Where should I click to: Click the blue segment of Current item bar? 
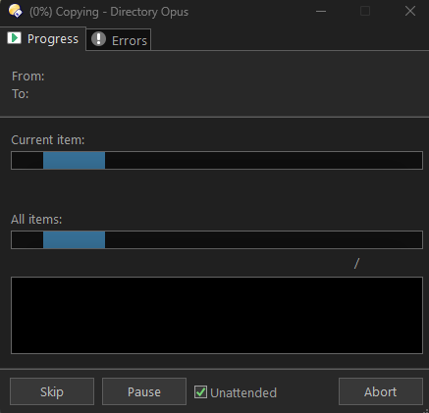[74, 160]
